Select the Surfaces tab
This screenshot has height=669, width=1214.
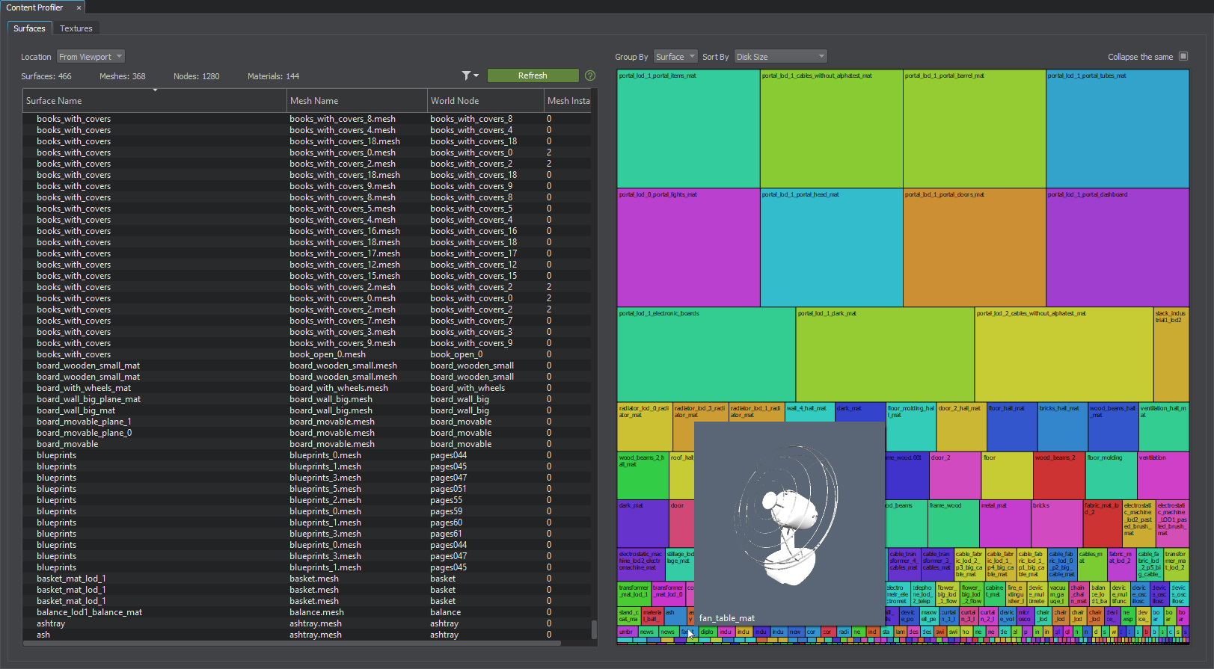(29, 28)
